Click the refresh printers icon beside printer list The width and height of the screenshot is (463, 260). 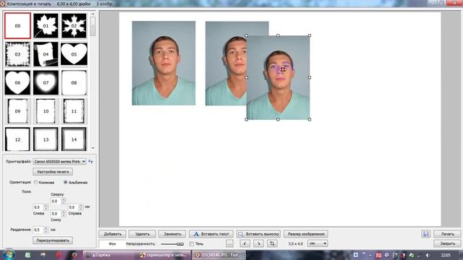tap(90, 161)
